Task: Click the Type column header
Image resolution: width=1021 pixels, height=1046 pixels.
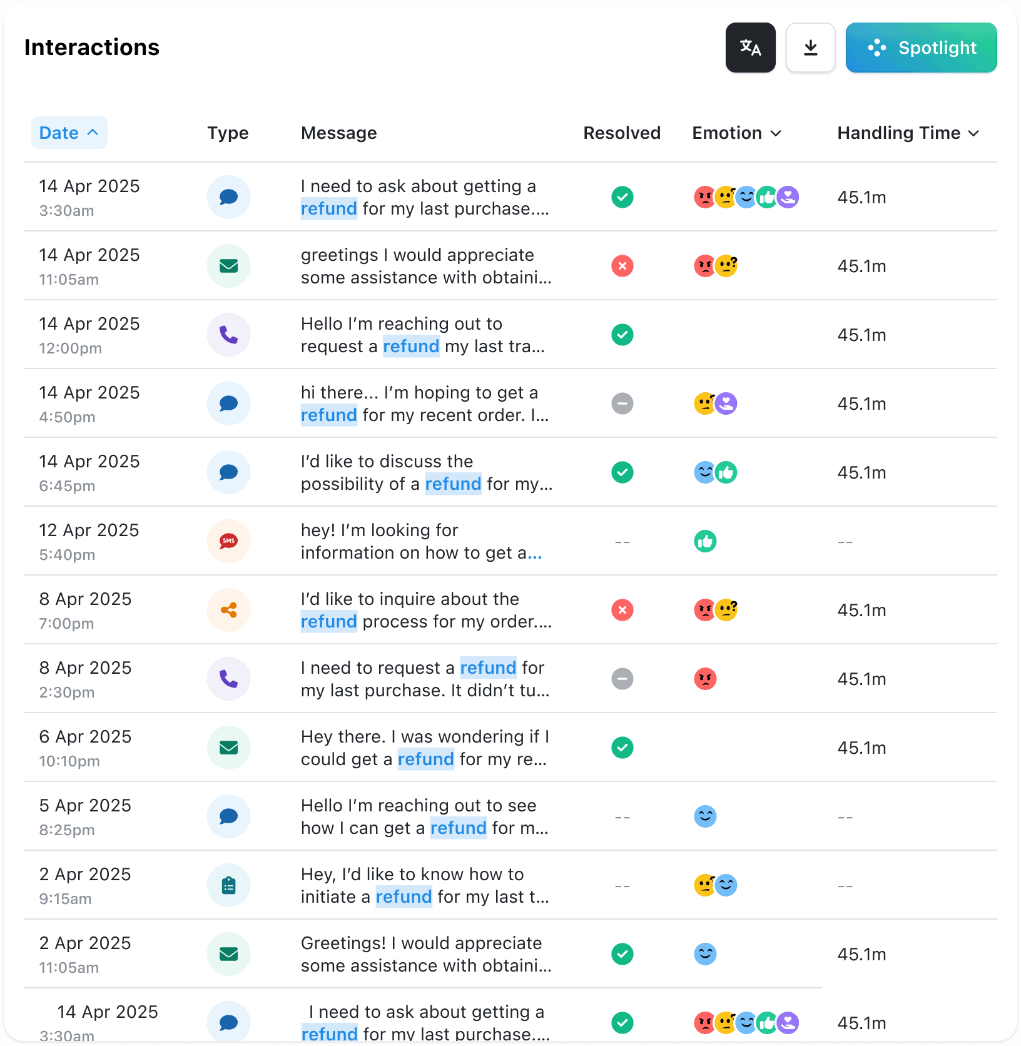Action: coord(228,133)
